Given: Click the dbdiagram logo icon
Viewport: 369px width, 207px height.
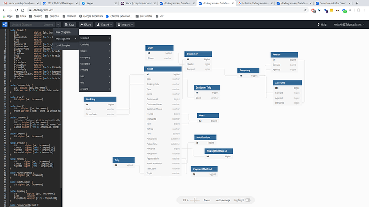Looking at the screenshot, I should pyautogui.click(x=5, y=25).
